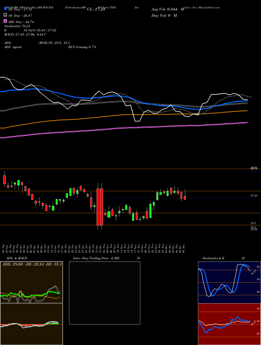Select the 'CL: 27.24' closing price text
The width and height of the screenshot is (261, 345).
click(96, 9)
